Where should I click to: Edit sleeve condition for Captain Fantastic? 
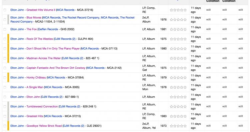point(224,68)
